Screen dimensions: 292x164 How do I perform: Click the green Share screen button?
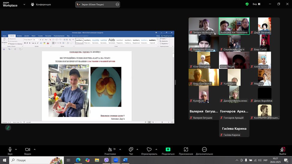click(168, 151)
